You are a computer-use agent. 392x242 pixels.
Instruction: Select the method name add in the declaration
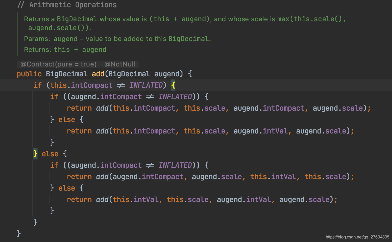(x=97, y=74)
